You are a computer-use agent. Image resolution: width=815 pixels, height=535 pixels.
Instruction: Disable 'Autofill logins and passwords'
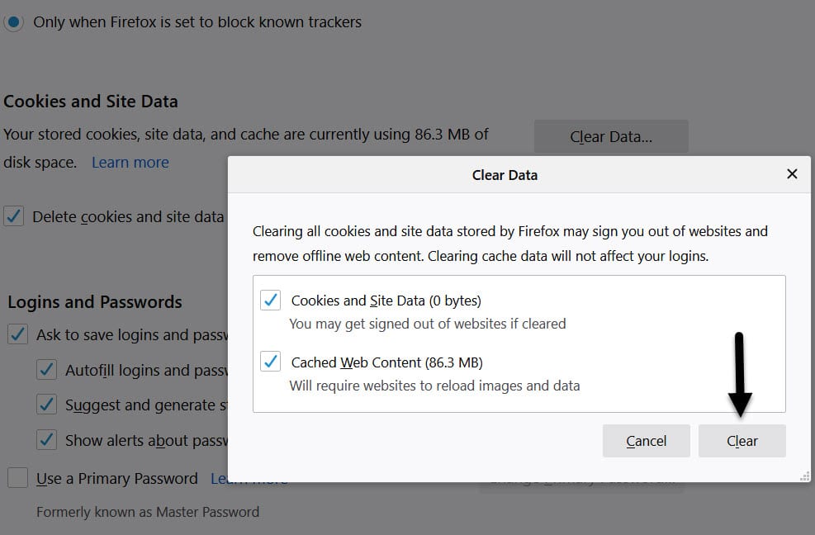click(x=47, y=370)
